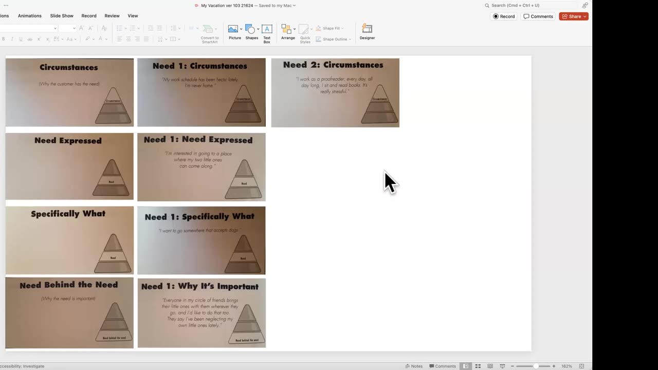
Task: Expand the Shape Outline dropdown
Action: coord(350,39)
